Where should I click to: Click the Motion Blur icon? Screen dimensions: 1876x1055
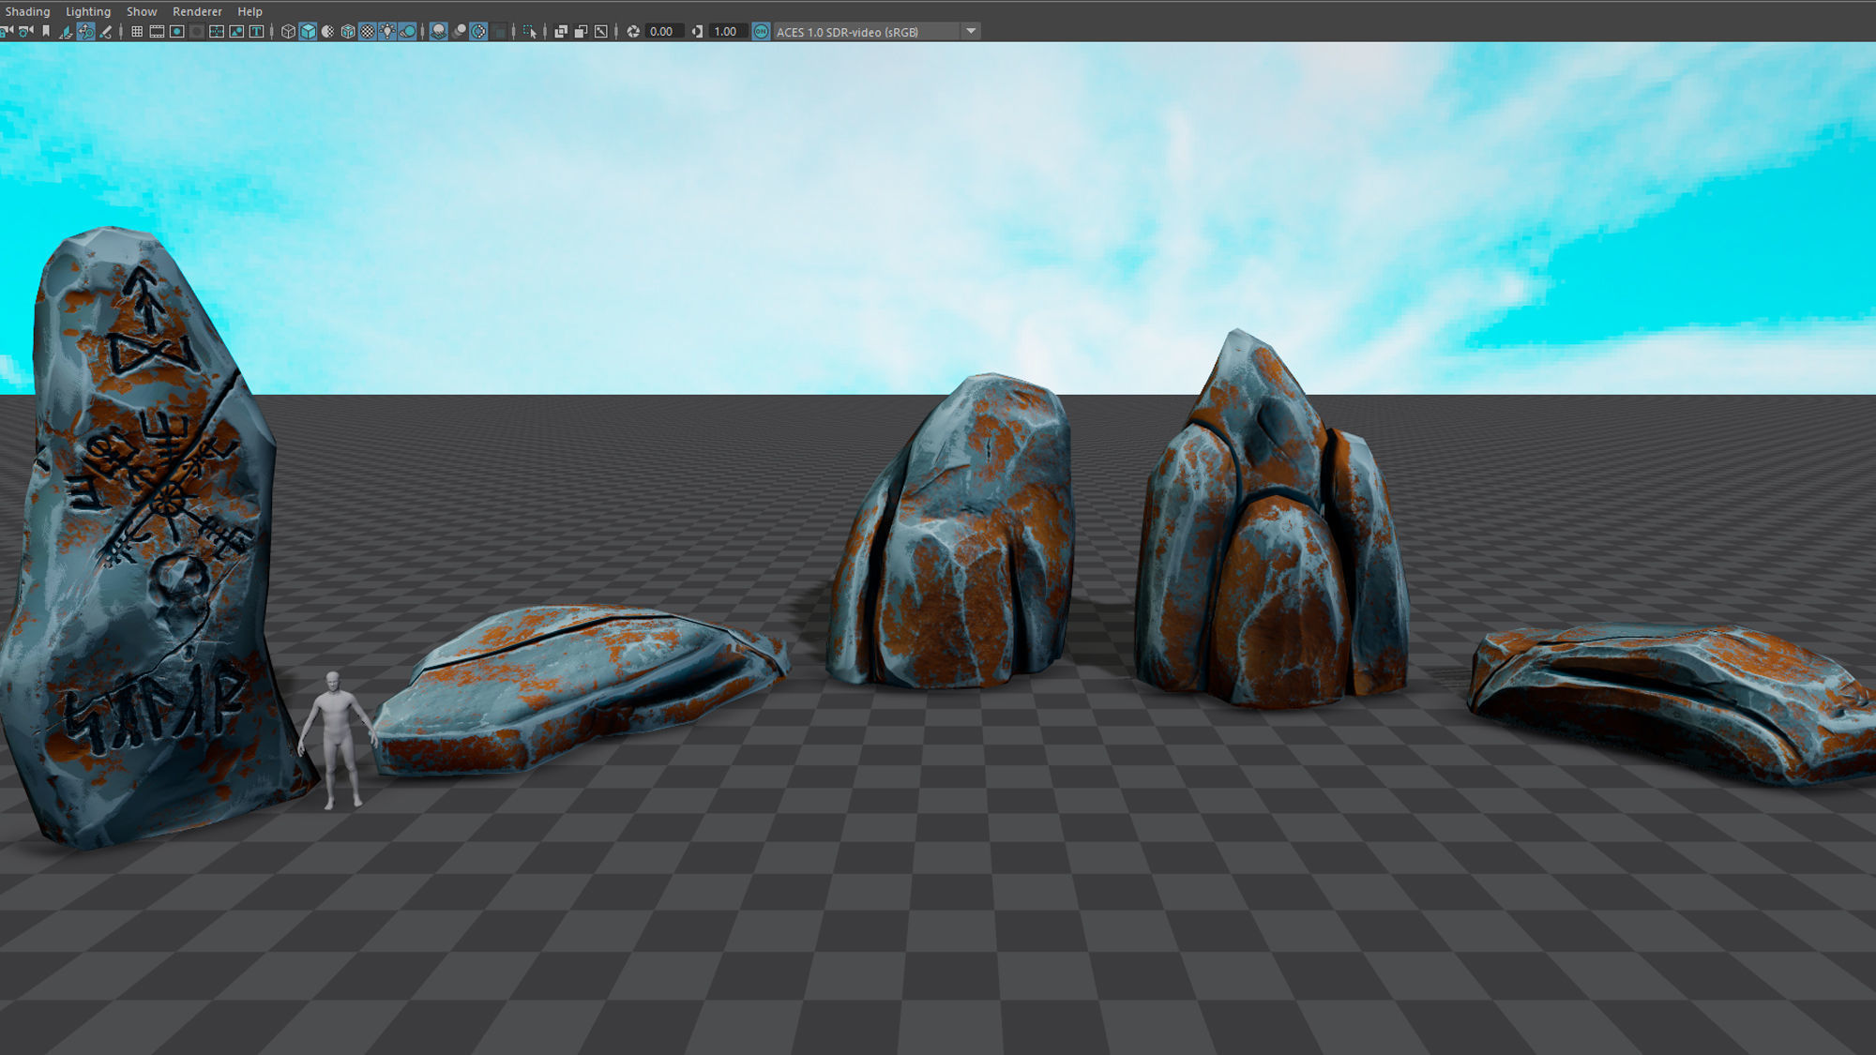460,31
